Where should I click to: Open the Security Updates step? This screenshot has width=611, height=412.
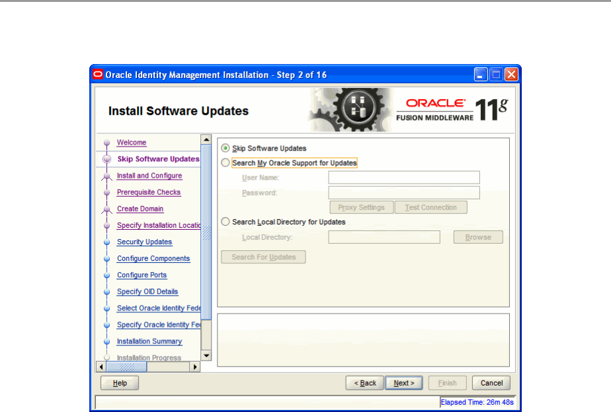click(x=145, y=242)
